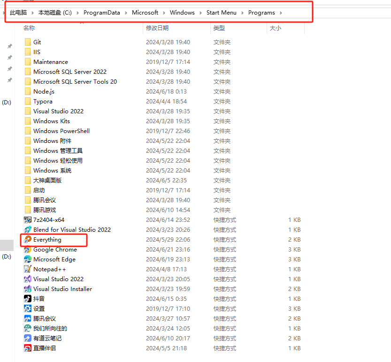Select the Windows PowerShell folder icon

tap(28, 131)
